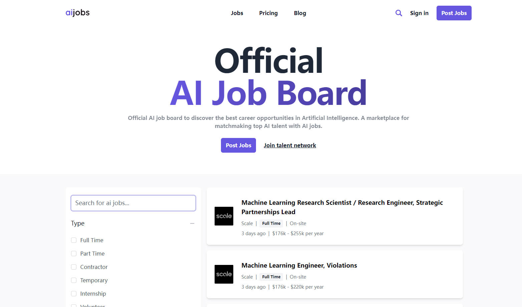Open the Join talent network link
The height and width of the screenshot is (307, 522).
289,145
